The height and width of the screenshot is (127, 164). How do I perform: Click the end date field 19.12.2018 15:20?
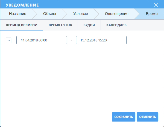point(101,40)
